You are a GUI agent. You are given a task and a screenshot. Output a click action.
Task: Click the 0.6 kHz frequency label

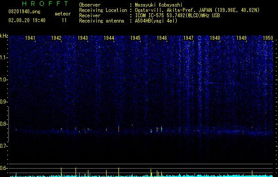pos(4,168)
